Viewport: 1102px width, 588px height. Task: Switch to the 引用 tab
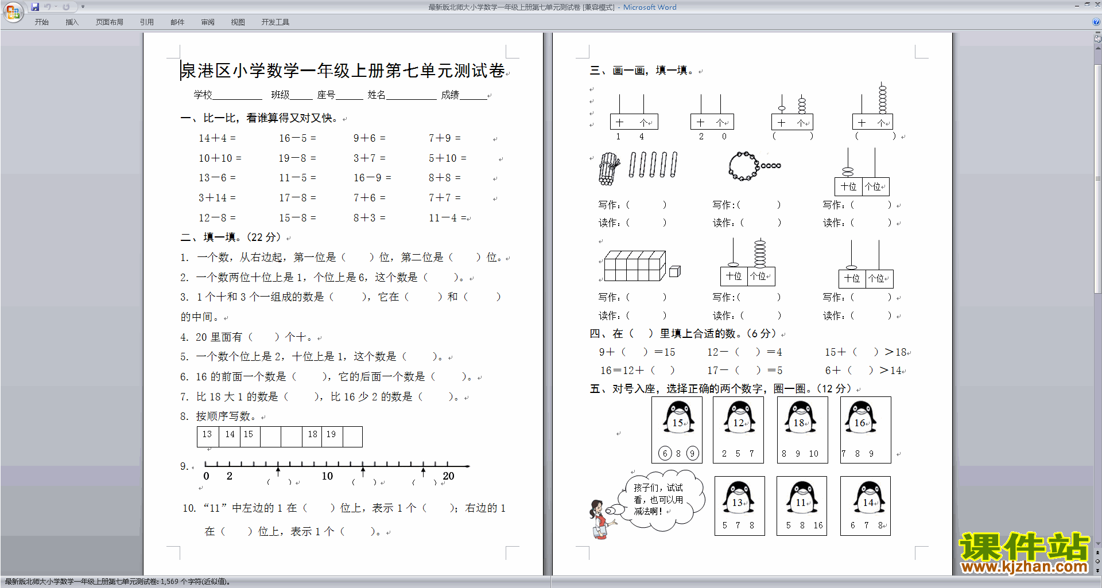point(146,22)
